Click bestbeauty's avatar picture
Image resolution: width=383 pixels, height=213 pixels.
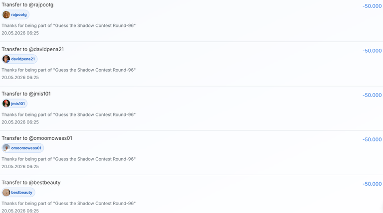coord(6,193)
